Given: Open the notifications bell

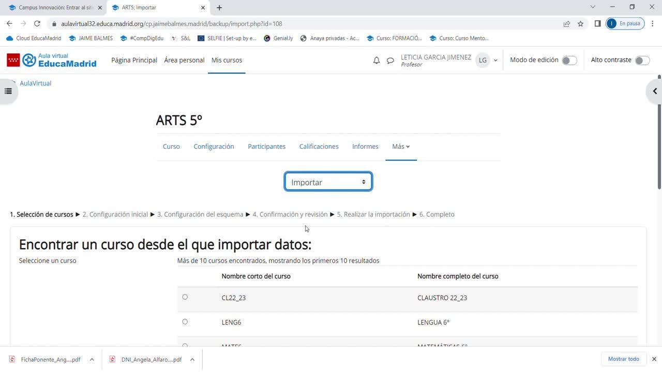Looking at the screenshot, I should [x=377, y=60].
